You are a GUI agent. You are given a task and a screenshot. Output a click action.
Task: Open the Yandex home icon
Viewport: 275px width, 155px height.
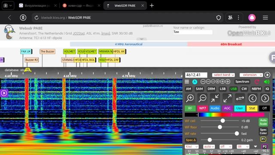[x=23, y=18]
